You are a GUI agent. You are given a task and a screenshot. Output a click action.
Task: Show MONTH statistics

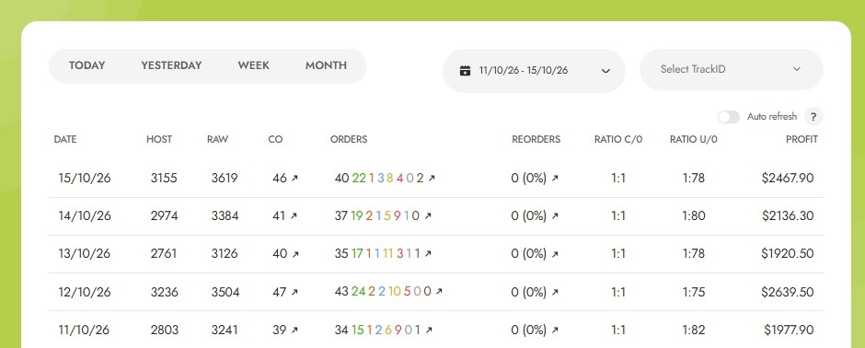326,65
